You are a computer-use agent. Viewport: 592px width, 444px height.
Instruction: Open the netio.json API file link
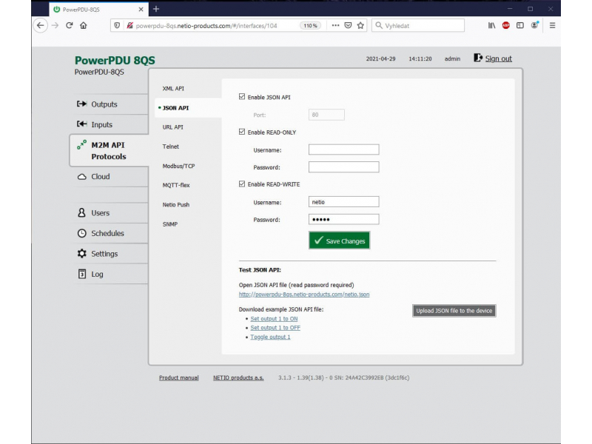click(x=304, y=295)
